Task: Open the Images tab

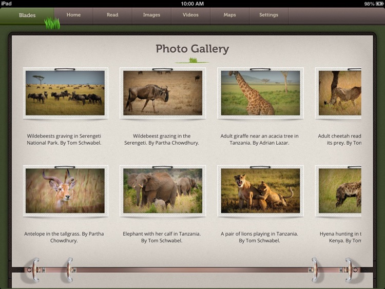Action: coord(151,15)
